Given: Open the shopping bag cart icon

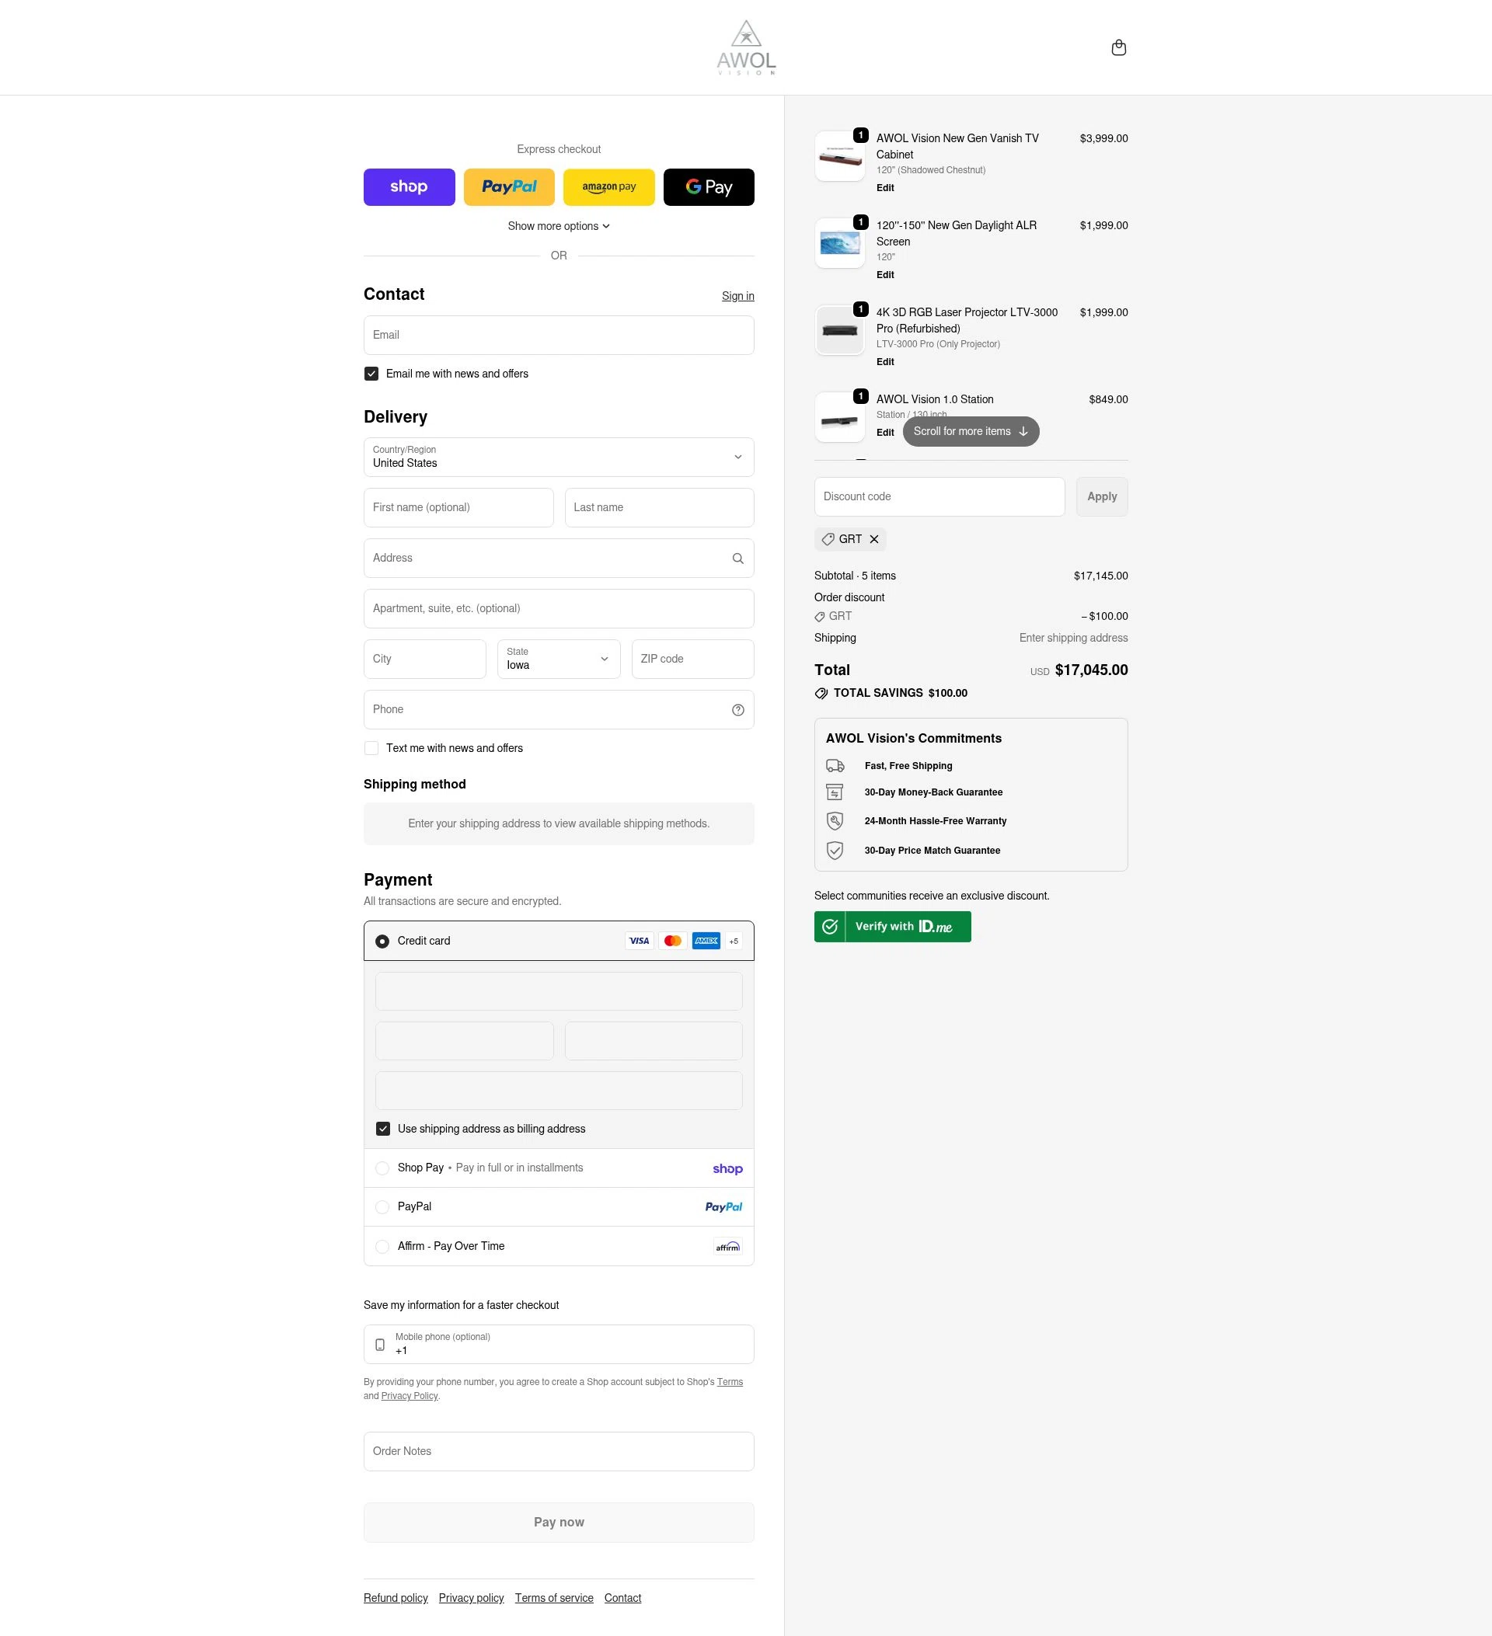Looking at the screenshot, I should click(x=1117, y=48).
